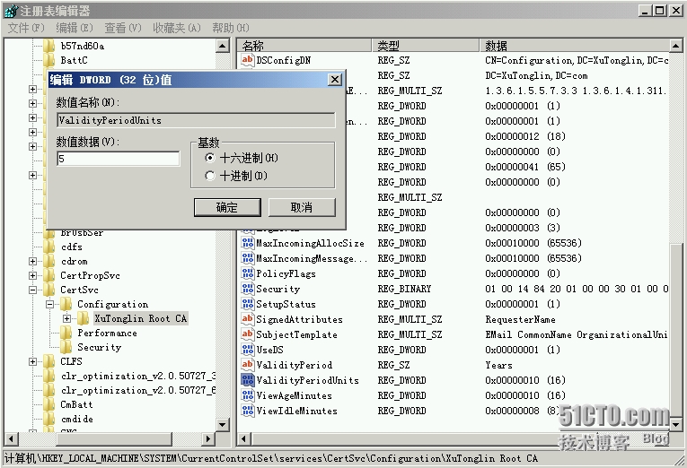
Task: Click the values pane scroll left arrow
Action: pos(244,438)
